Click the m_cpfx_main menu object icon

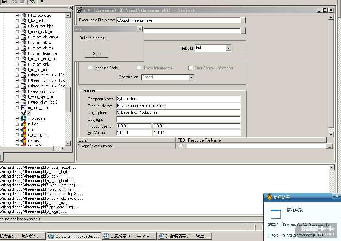(x=23, y=108)
